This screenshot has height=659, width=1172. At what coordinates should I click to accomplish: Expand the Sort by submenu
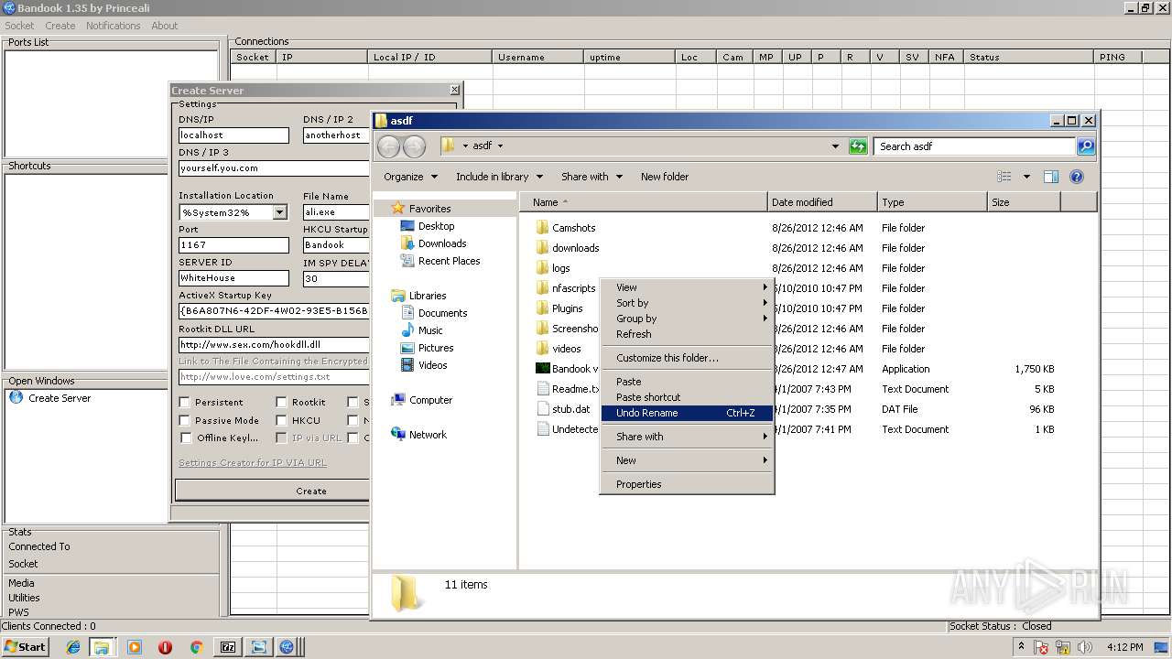tap(687, 303)
